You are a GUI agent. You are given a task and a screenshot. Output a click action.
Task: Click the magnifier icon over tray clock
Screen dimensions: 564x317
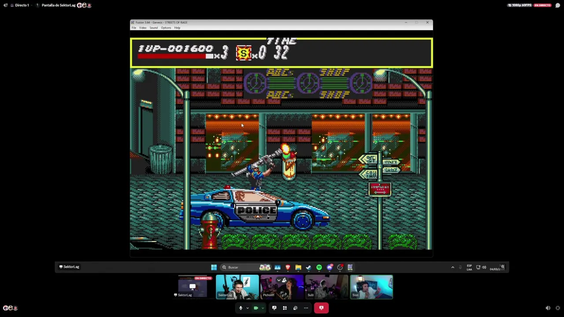pos(503,267)
